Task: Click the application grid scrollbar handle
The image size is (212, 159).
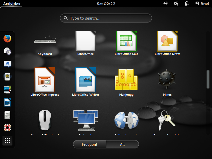Action: [208, 79]
